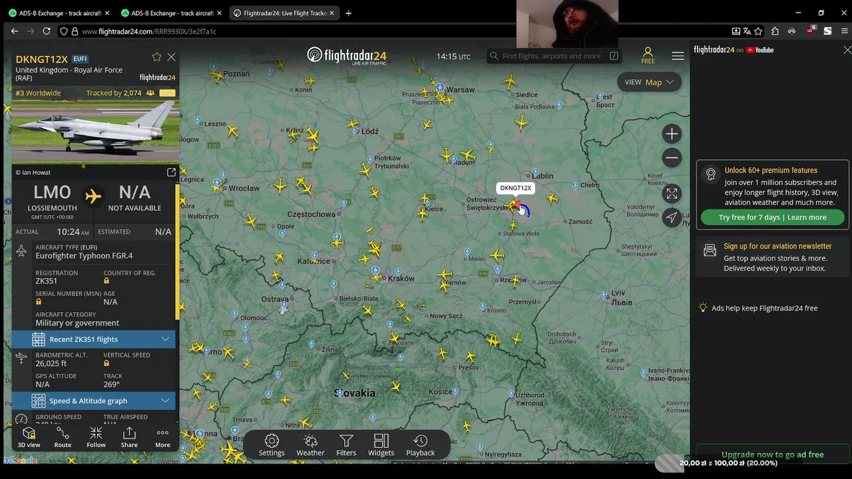Close the YouTube side panel

tap(847, 50)
